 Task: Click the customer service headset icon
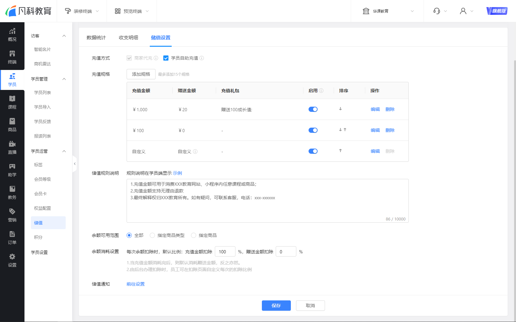click(436, 11)
